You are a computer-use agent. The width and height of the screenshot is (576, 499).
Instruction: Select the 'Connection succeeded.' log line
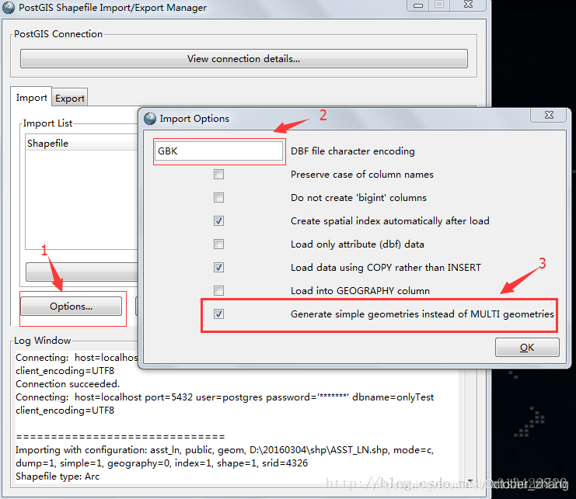(x=68, y=384)
